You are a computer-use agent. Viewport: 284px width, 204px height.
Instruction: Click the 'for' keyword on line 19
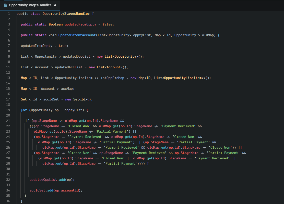[24, 110]
